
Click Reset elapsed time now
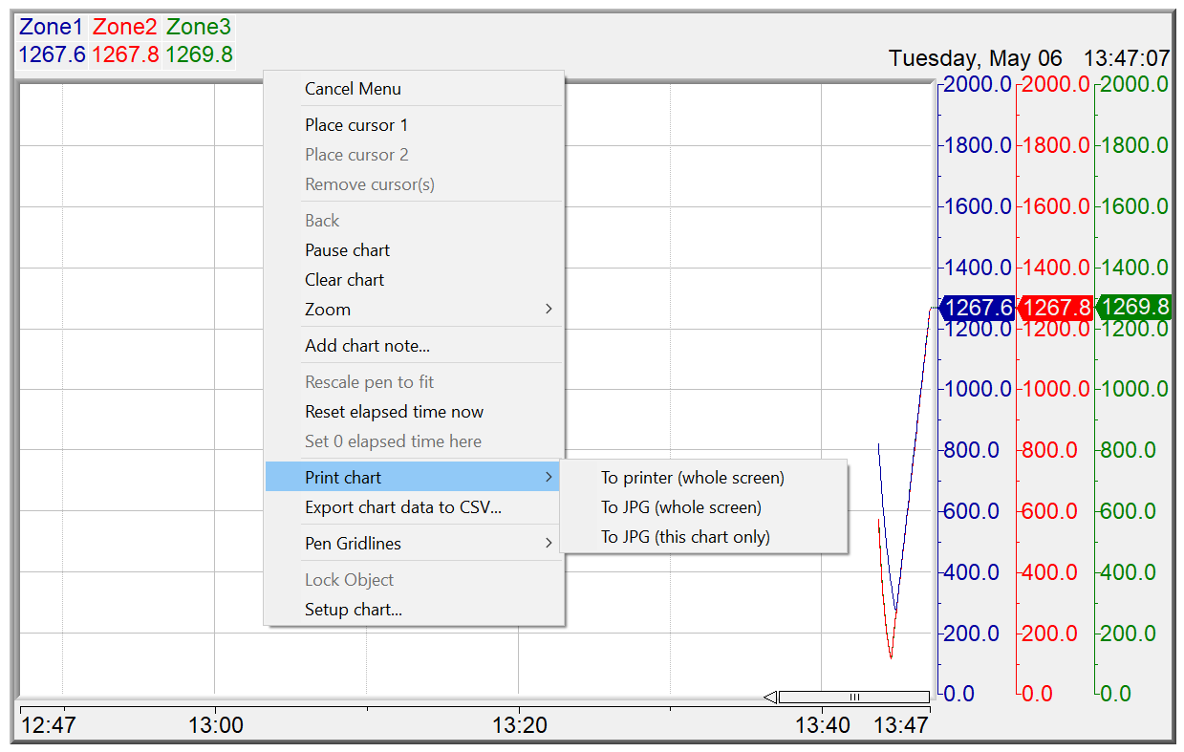click(394, 412)
